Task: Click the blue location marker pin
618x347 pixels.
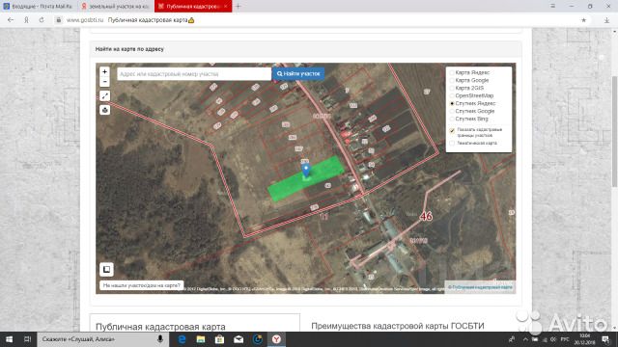Action: (x=306, y=171)
